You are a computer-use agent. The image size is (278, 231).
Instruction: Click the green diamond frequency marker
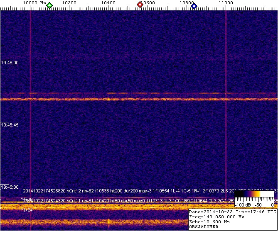coord(49,5)
